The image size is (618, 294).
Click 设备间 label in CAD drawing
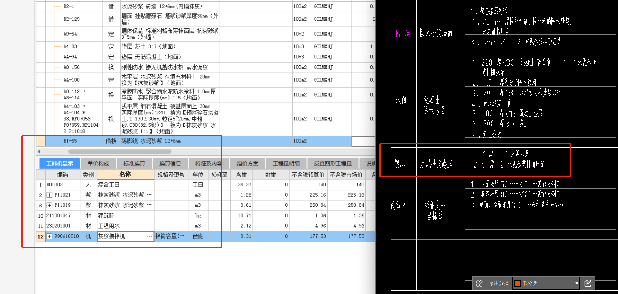click(x=398, y=206)
